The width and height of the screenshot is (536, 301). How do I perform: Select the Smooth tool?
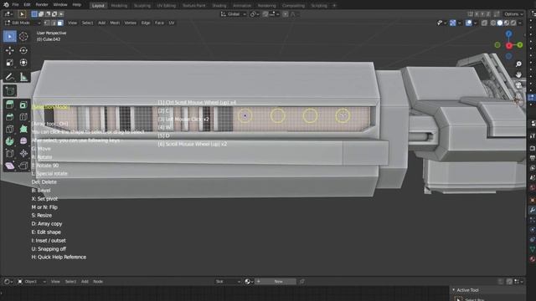pyautogui.click(x=23, y=141)
